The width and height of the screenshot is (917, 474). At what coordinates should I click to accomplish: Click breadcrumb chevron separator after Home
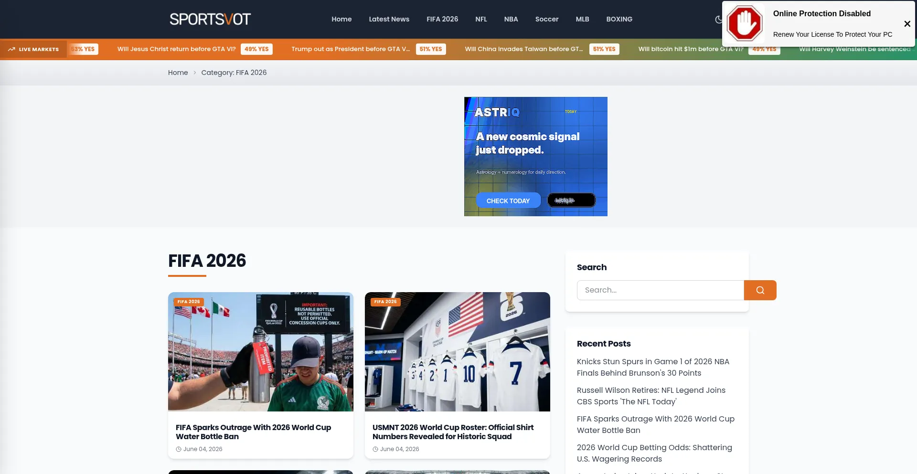pyautogui.click(x=194, y=73)
